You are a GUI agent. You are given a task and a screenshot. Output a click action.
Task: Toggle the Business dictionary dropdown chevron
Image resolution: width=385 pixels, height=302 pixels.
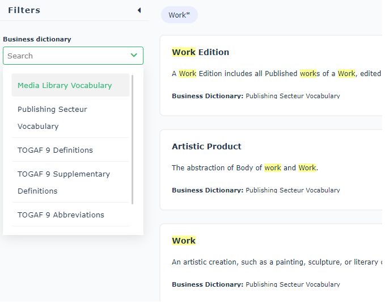point(134,56)
